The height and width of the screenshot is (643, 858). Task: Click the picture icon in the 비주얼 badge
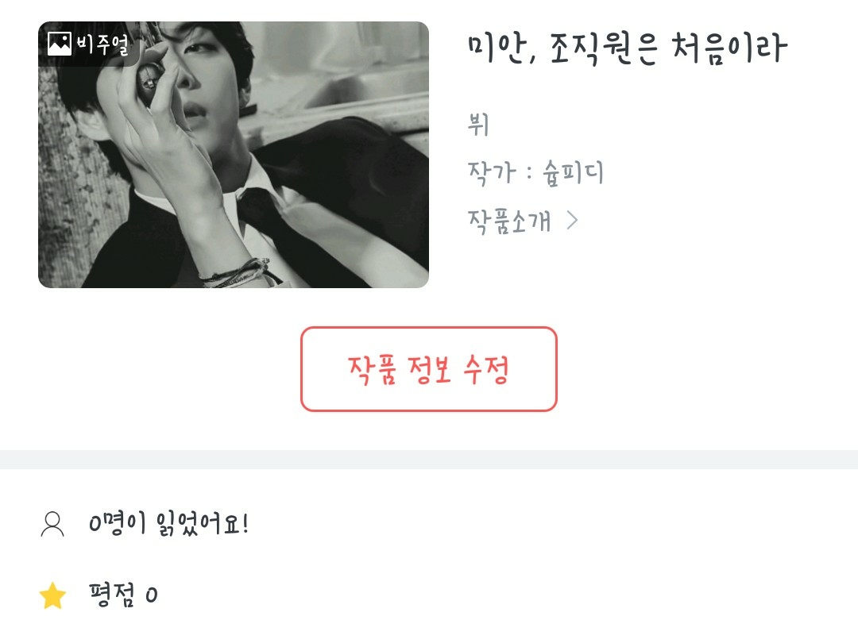(59, 44)
